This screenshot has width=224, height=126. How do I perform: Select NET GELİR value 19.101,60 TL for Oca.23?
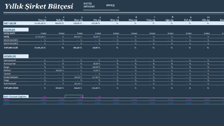click(40, 23)
